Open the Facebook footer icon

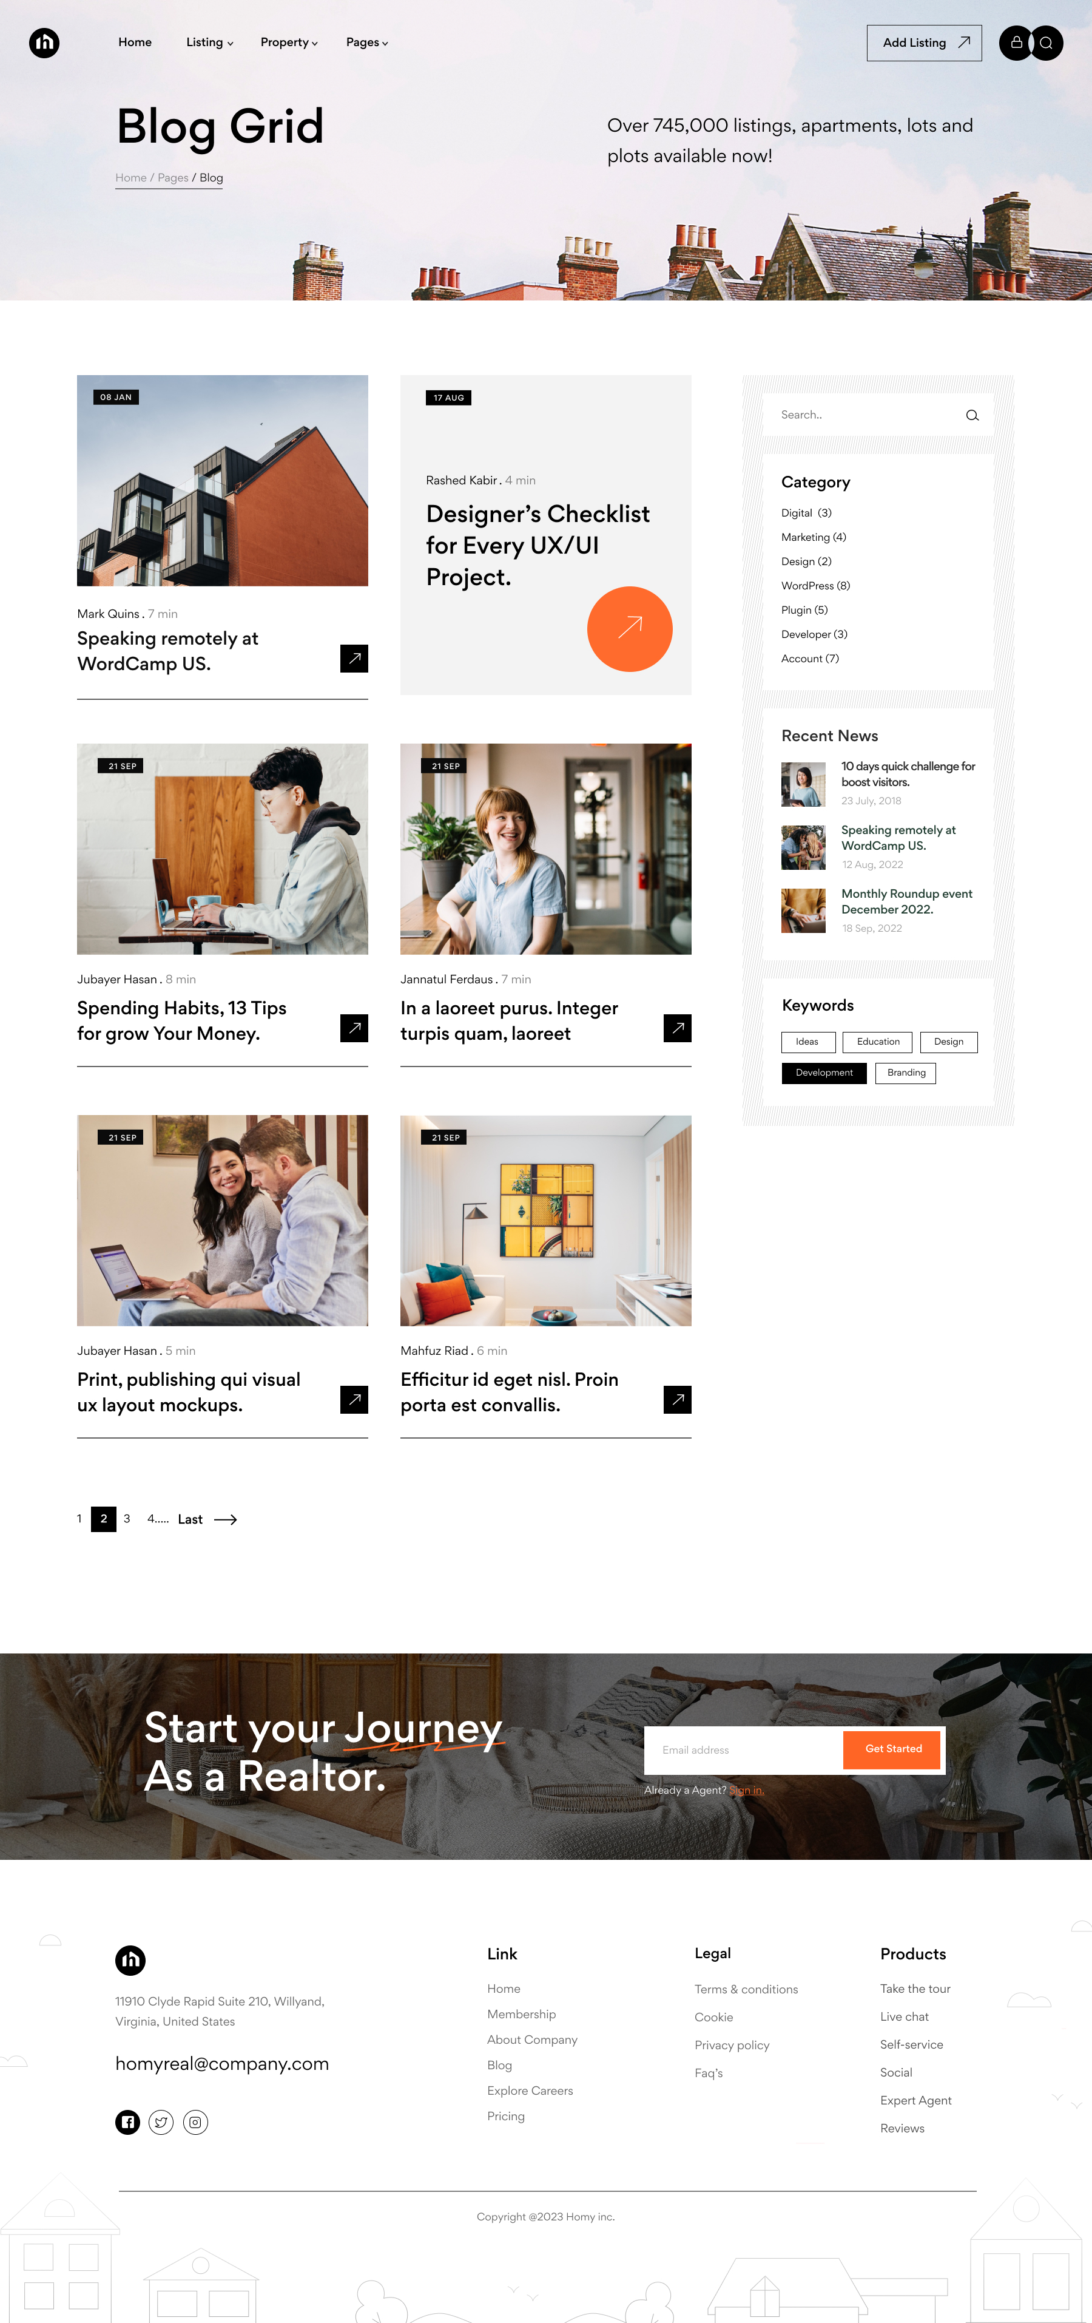coord(128,2122)
